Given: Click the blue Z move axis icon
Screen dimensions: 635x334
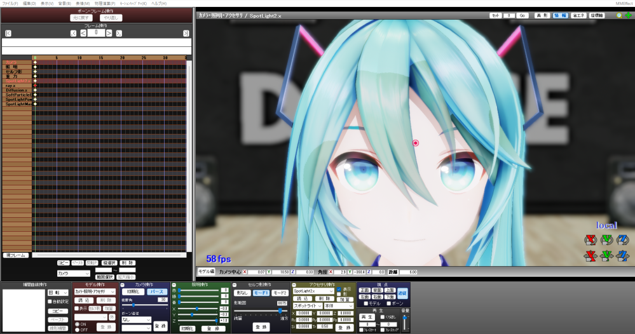Looking at the screenshot, I should pyautogui.click(x=622, y=255).
